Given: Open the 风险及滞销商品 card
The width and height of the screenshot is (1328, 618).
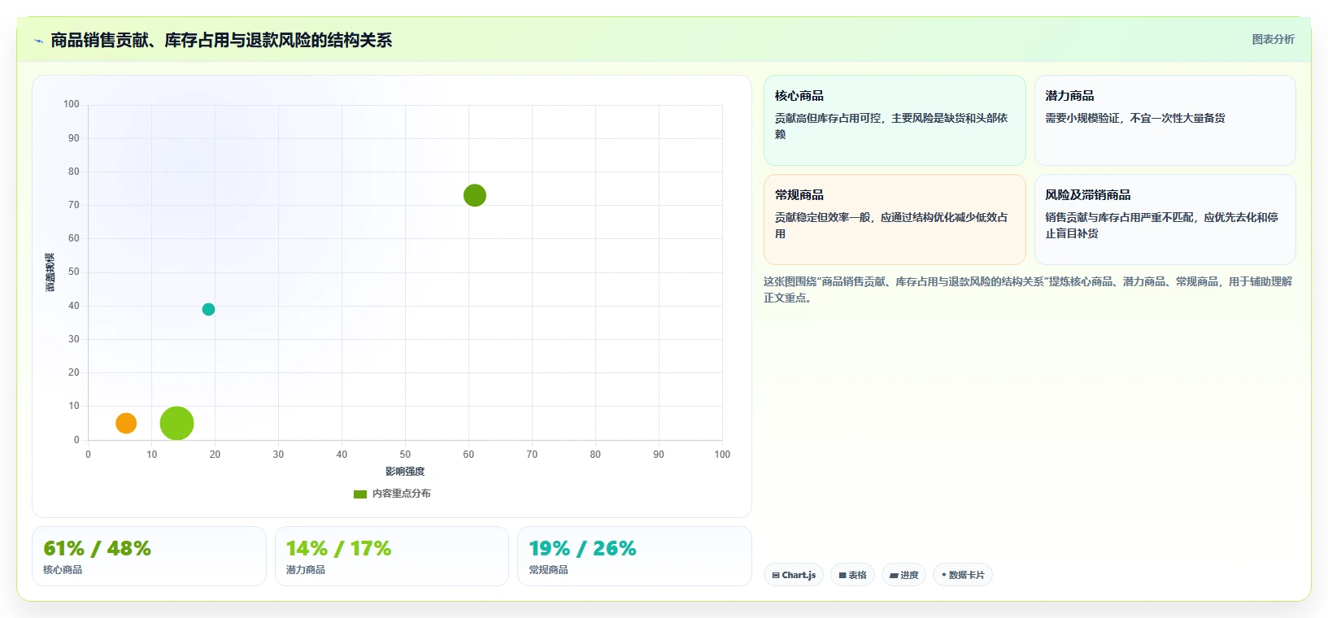Looking at the screenshot, I should [x=1165, y=220].
